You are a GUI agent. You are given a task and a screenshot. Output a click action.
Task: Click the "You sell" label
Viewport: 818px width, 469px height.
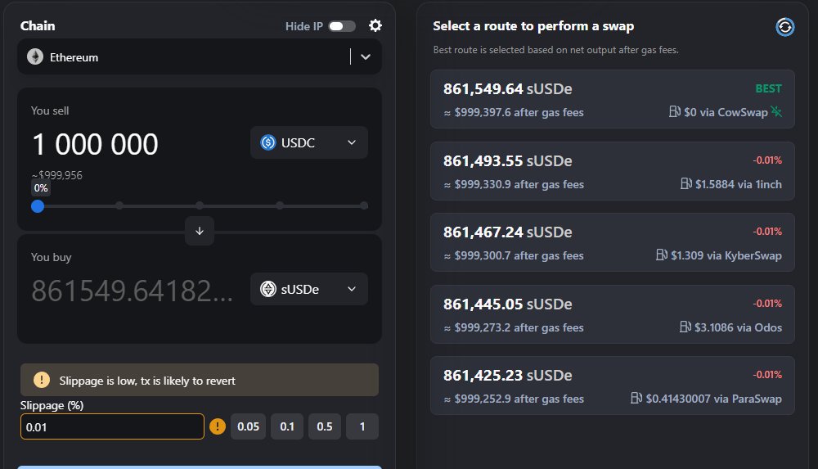tap(50, 110)
